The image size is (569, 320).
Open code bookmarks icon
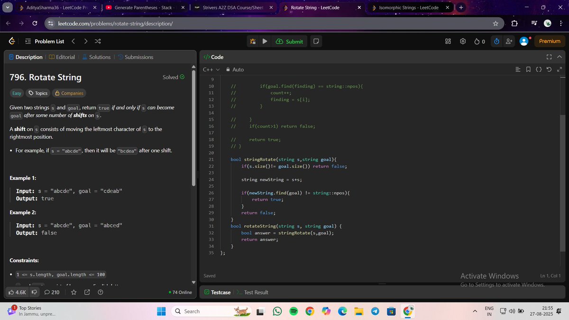pos(528,70)
